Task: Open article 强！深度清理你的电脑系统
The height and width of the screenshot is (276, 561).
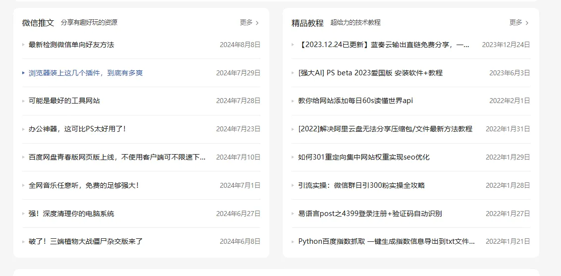Action: (71, 214)
